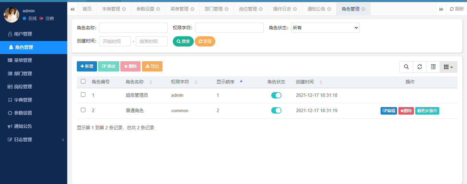The height and width of the screenshot is (184, 467).
Task: Click the 注销 logout link
Action: (47, 18)
